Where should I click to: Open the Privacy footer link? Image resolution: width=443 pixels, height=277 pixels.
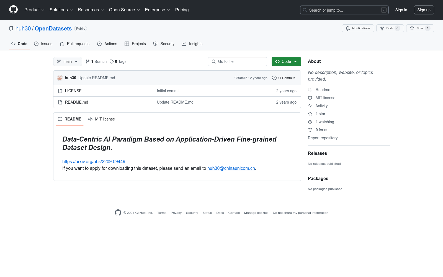click(176, 213)
